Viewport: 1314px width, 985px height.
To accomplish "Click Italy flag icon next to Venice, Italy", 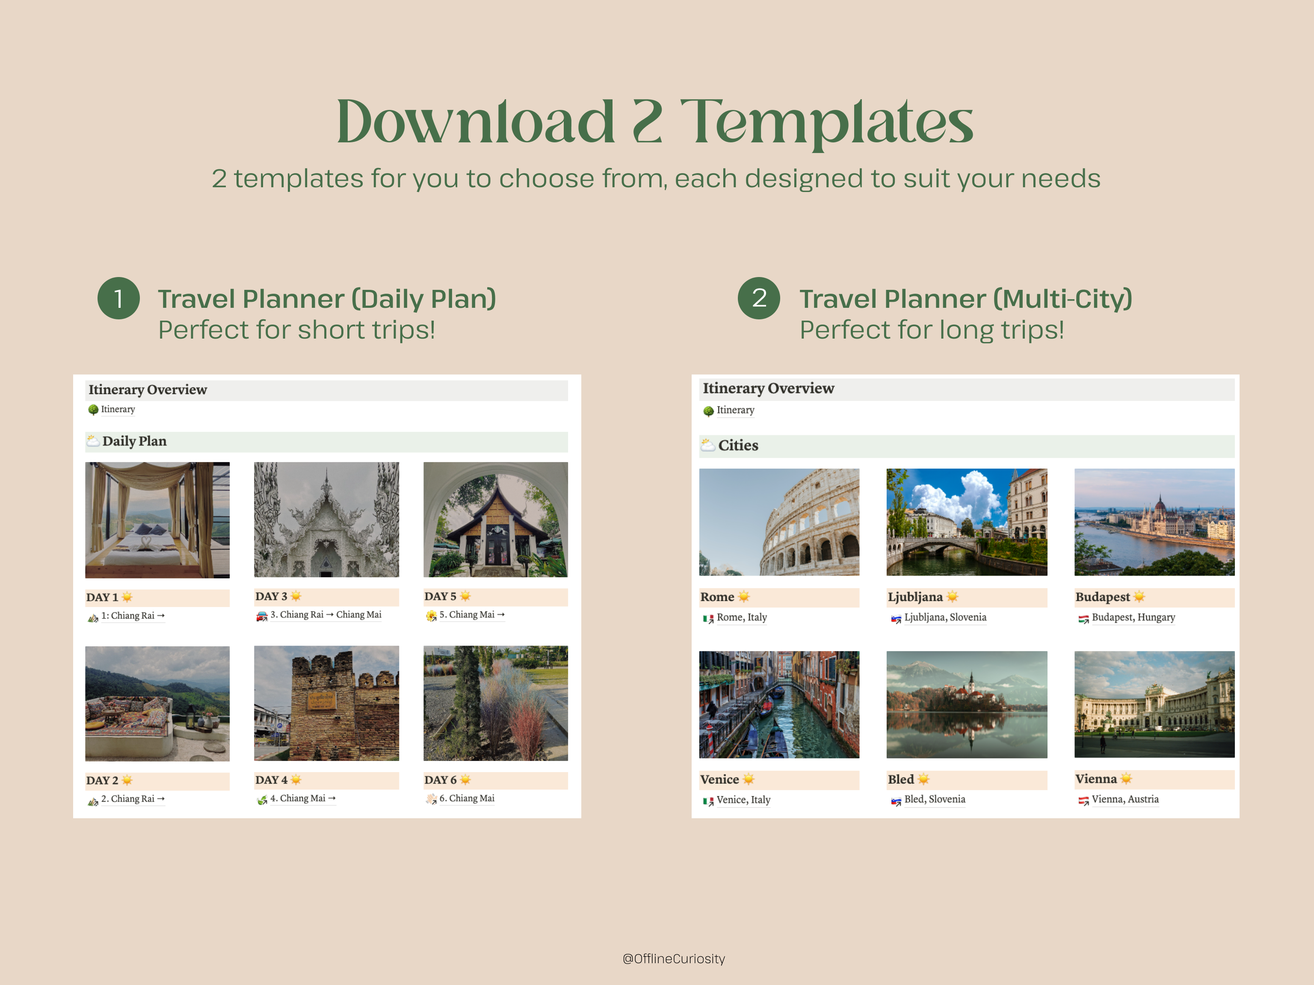I will coord(707,800).
